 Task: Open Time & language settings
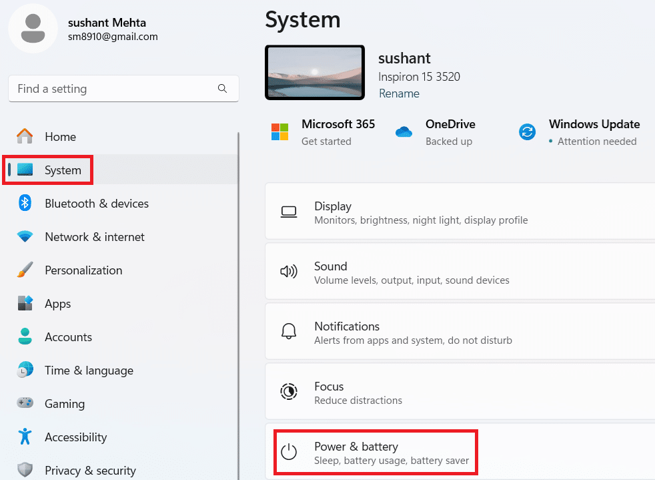click(x=89, y=371)
